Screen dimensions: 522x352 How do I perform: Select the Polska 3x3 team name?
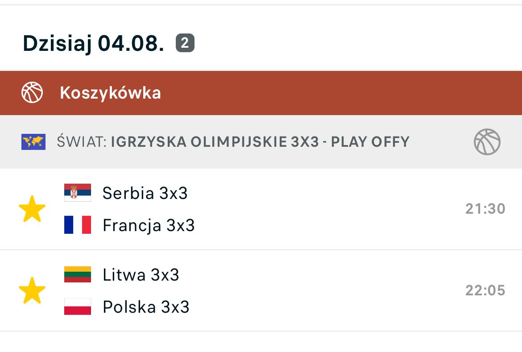pyautogui.click(x=146, y=307)
